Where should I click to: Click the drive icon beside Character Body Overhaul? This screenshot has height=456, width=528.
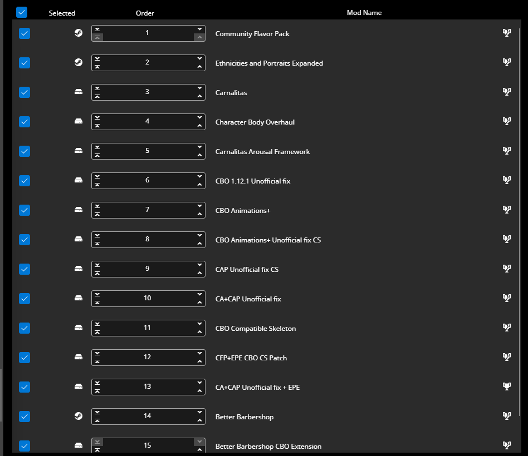78,121
